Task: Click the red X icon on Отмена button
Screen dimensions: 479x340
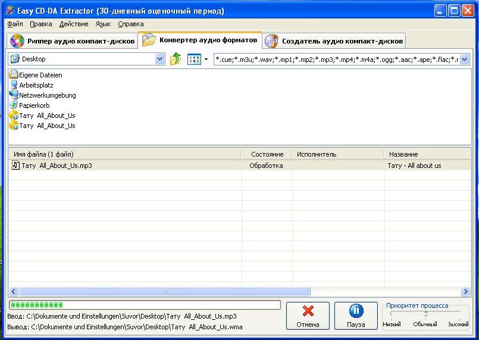Action: (308, 311)
